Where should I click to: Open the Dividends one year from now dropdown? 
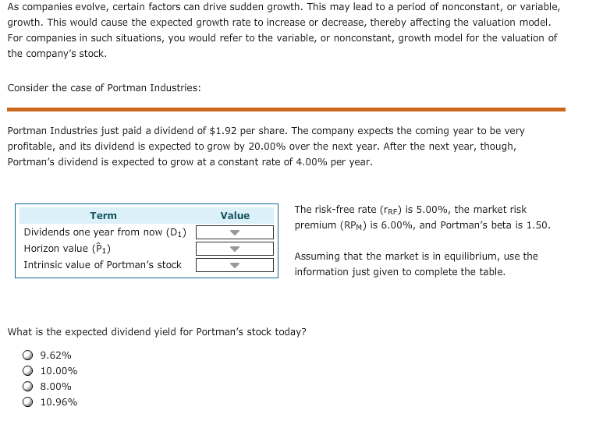[x=235, y=232]
